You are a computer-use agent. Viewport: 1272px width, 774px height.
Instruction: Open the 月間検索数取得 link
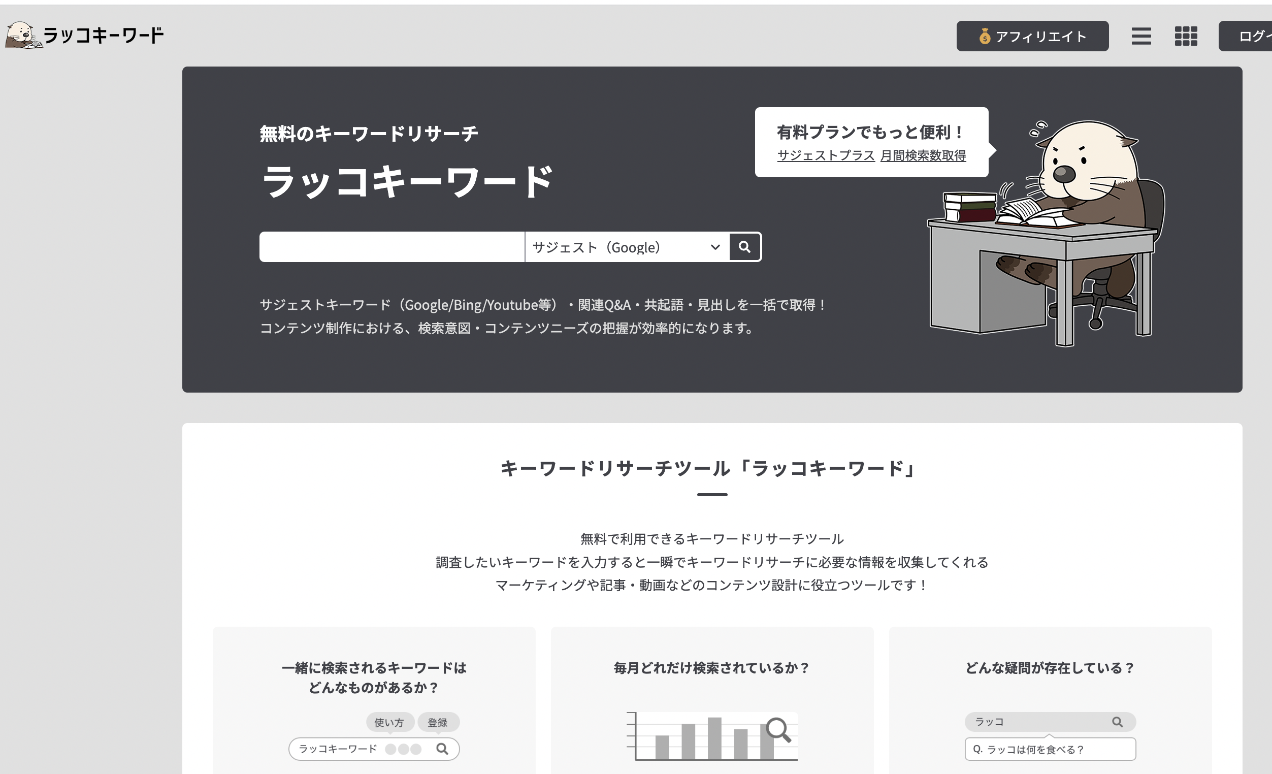click(923, 155)
